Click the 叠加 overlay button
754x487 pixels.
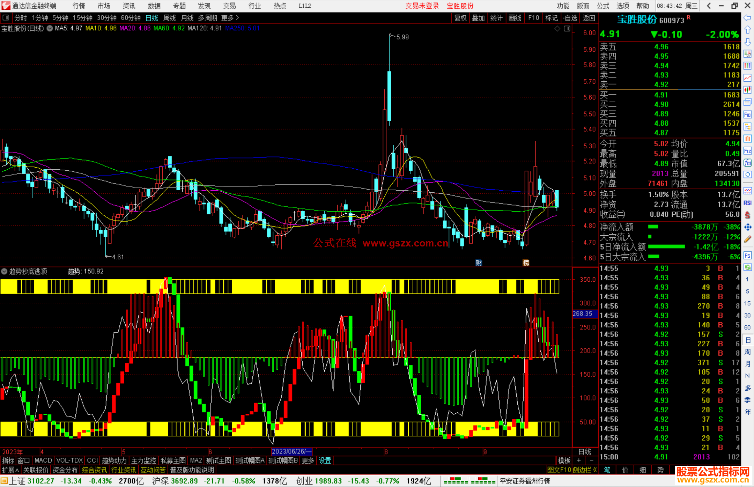click(479, 18)
